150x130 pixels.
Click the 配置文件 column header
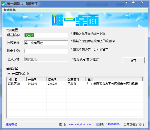[76, 79]
